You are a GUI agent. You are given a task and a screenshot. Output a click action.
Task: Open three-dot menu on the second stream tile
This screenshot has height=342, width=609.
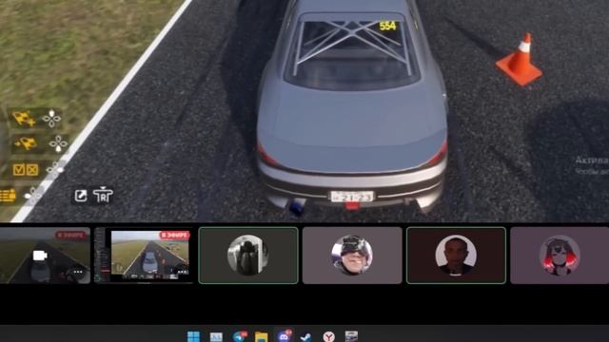click(181, 272)
